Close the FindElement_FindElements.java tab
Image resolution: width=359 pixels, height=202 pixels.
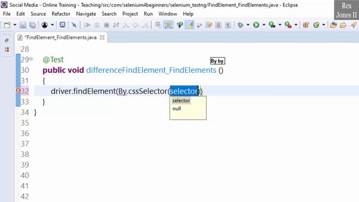[x=102, y=38]
